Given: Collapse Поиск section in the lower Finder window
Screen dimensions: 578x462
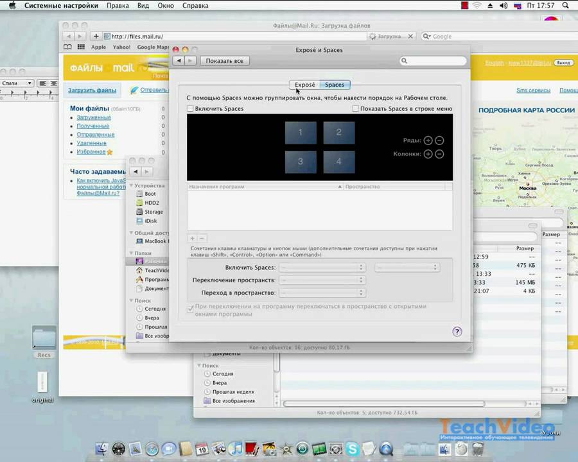Looking at the screenshot, I should click(x=199, y=366).
